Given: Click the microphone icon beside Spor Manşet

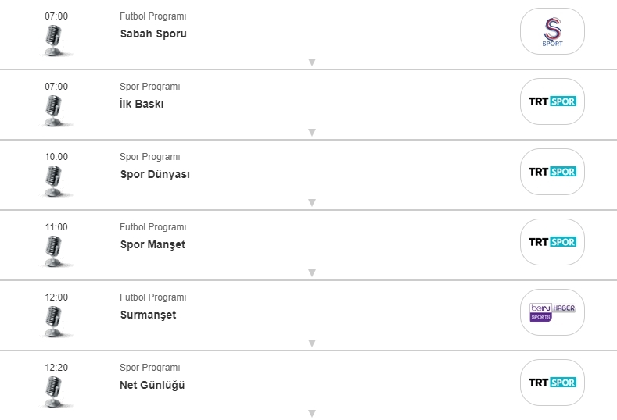Looking at the screenshot, I should [54, 251].
